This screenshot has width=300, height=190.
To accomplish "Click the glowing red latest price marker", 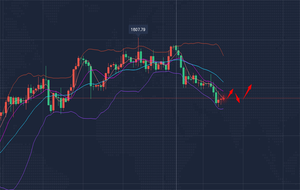I will click(x=224, y=98).
